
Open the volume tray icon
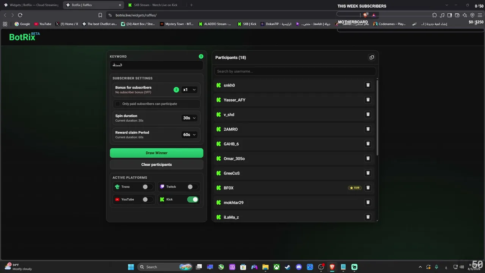[x=462, y=267]
